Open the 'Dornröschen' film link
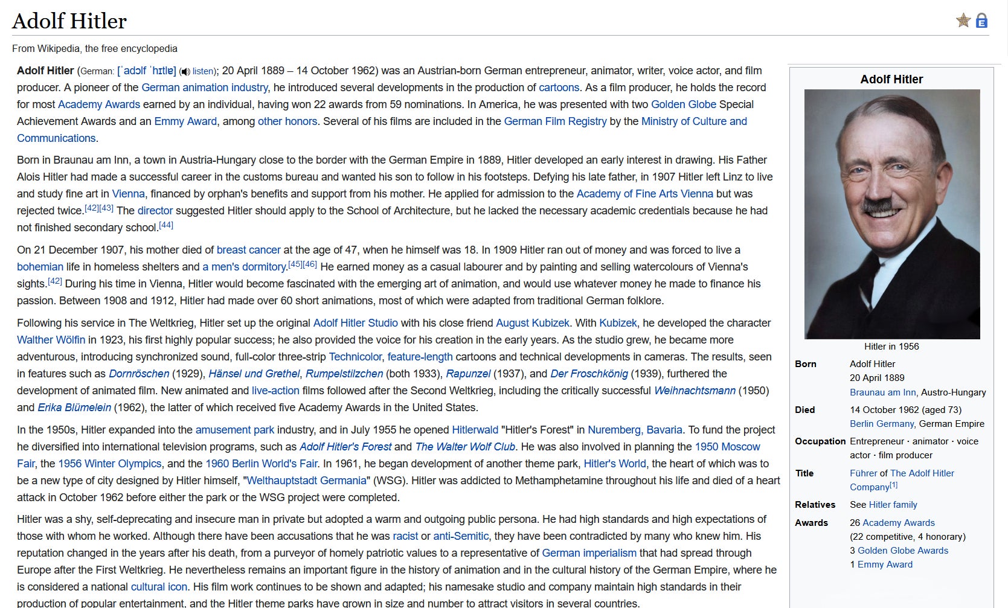The height and width of the screenshot is (608, 1008). (x=139, y=374)
